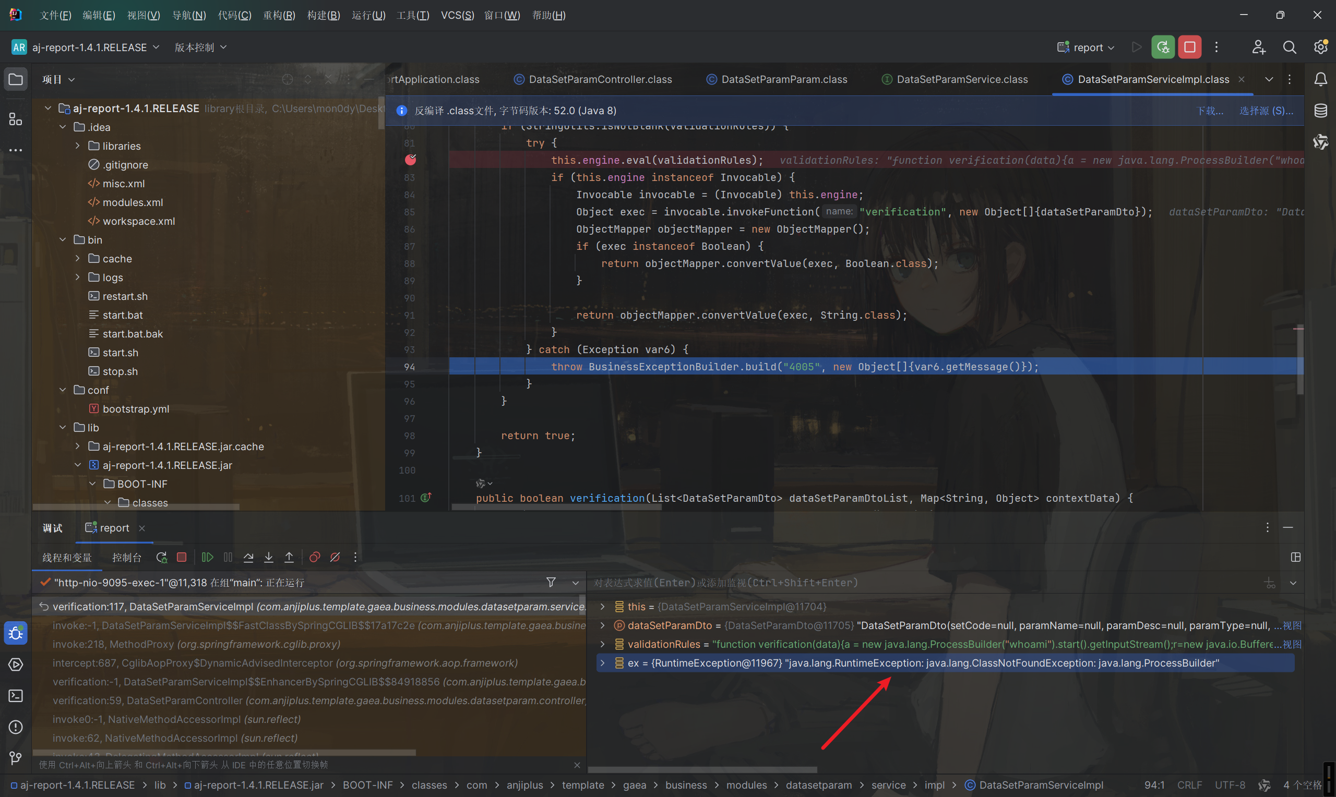Screen dimensions: 1336x797
Task: Toggle Mute Breakpoints in debug toolbar
Action: (335, 557)
